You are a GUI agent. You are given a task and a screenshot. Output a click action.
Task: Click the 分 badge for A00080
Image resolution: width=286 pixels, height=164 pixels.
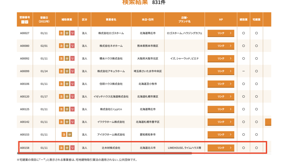click(x=67, y=46)
